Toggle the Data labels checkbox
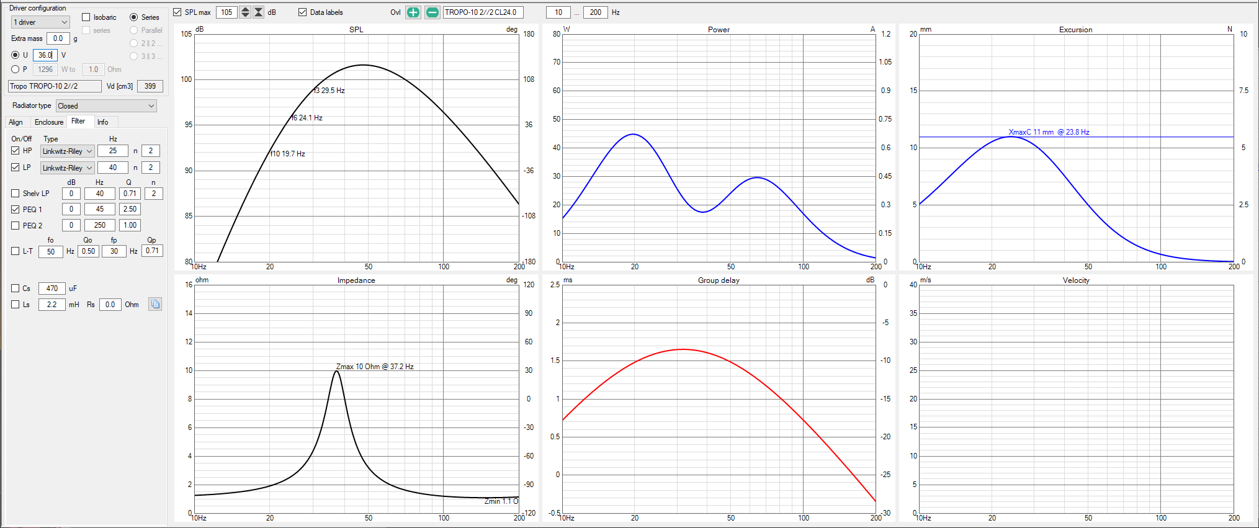This screenshot has height=528, width=1259. tap(303, 12)
